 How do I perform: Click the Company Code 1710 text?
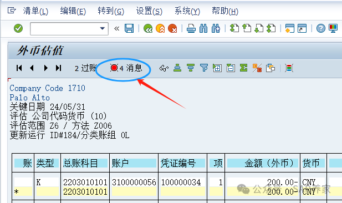point(47,88)
